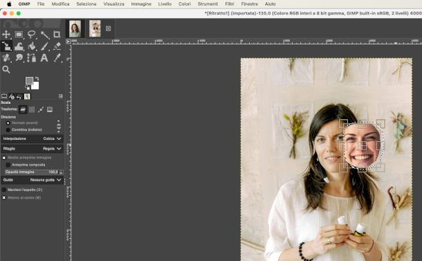Select the Text tool
422x261 pixels.
[x=44, y=57]
